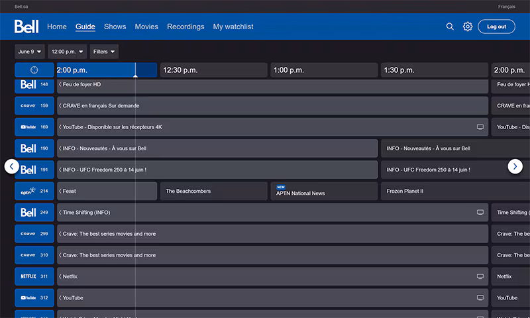Open Netflix listing at 12:00
530x318 pixels.
point(272,276)
